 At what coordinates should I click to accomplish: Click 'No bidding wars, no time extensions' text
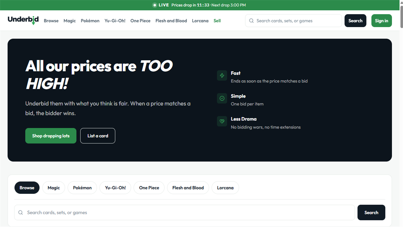266,127
